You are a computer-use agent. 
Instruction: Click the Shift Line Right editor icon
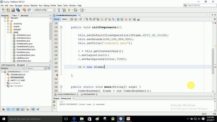click(121, 19)
